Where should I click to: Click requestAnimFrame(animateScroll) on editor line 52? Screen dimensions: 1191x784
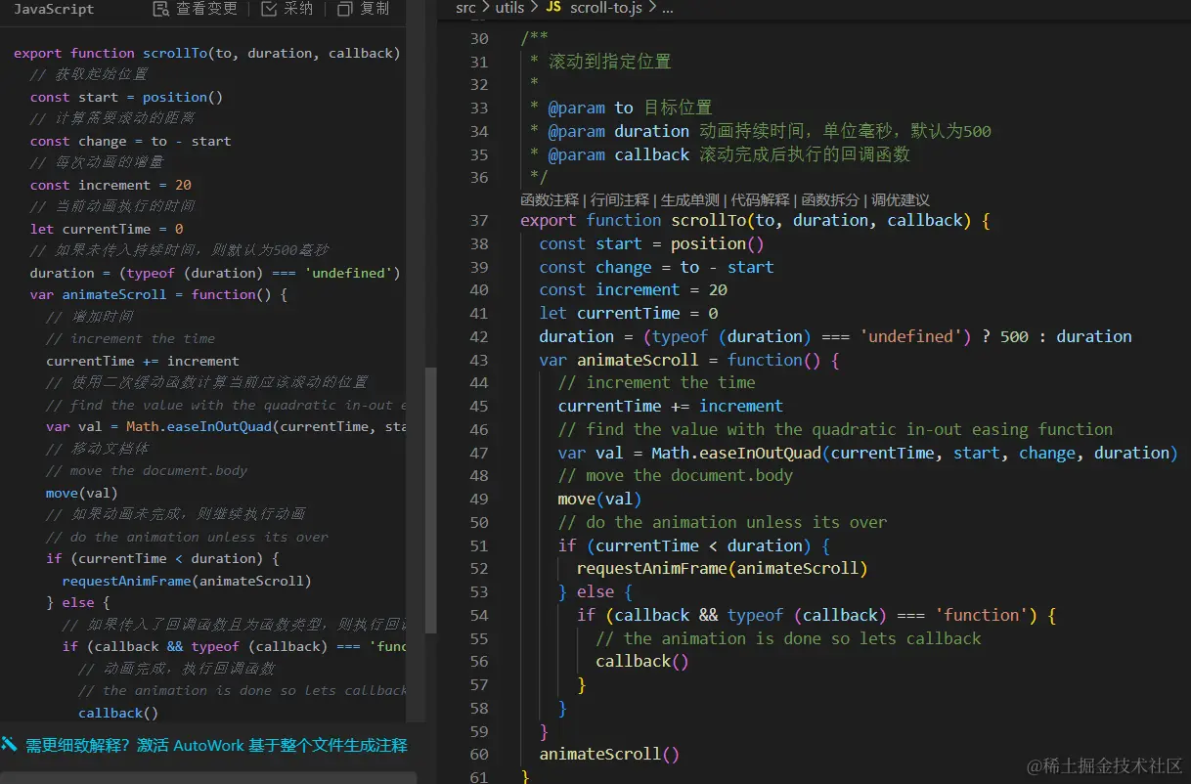pyautogui.click(x=722, y=569)
